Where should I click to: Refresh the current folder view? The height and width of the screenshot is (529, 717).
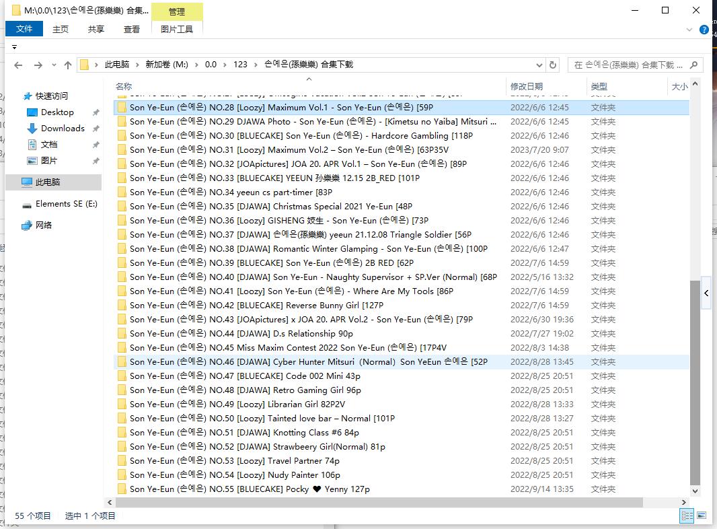pyautogui.click(x=553, y=65)
